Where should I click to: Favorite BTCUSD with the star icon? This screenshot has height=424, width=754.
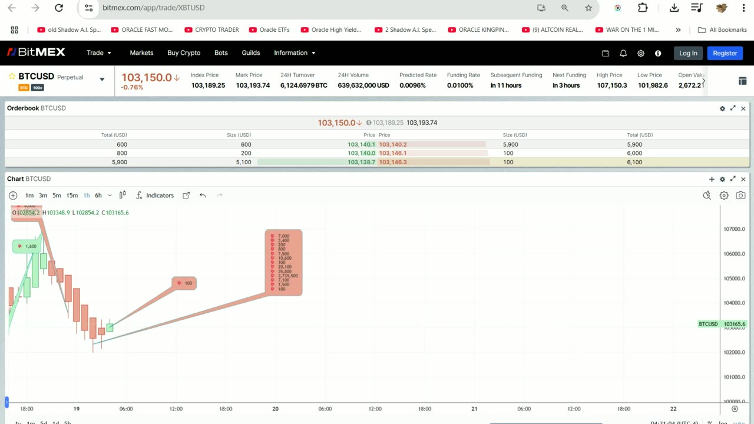coord(12,76)
